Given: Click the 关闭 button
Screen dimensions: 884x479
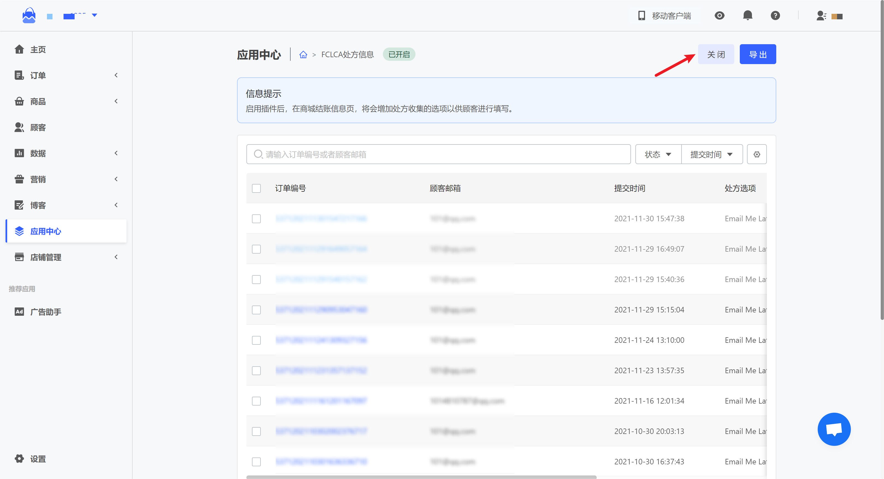Looking at the screenshot, I should 715,54.
